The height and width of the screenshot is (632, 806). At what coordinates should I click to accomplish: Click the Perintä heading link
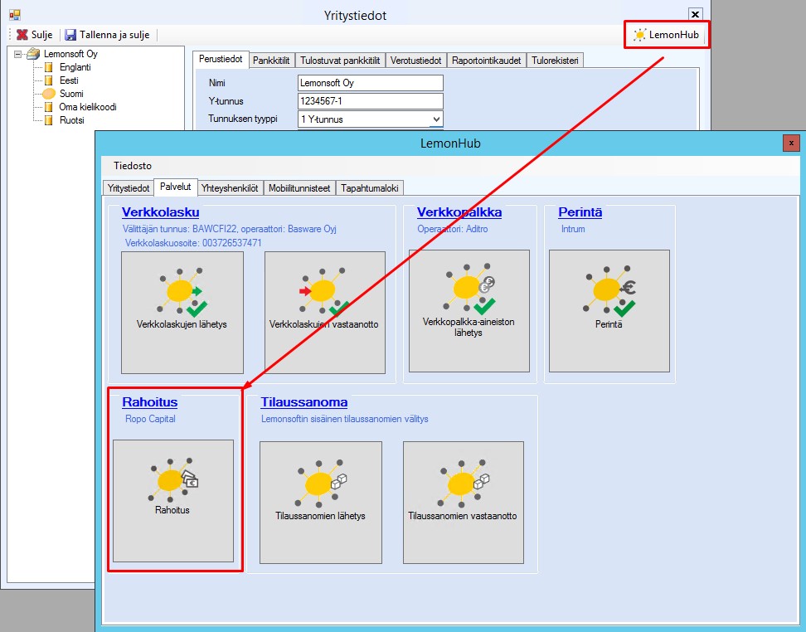click(x=580, y=212)
